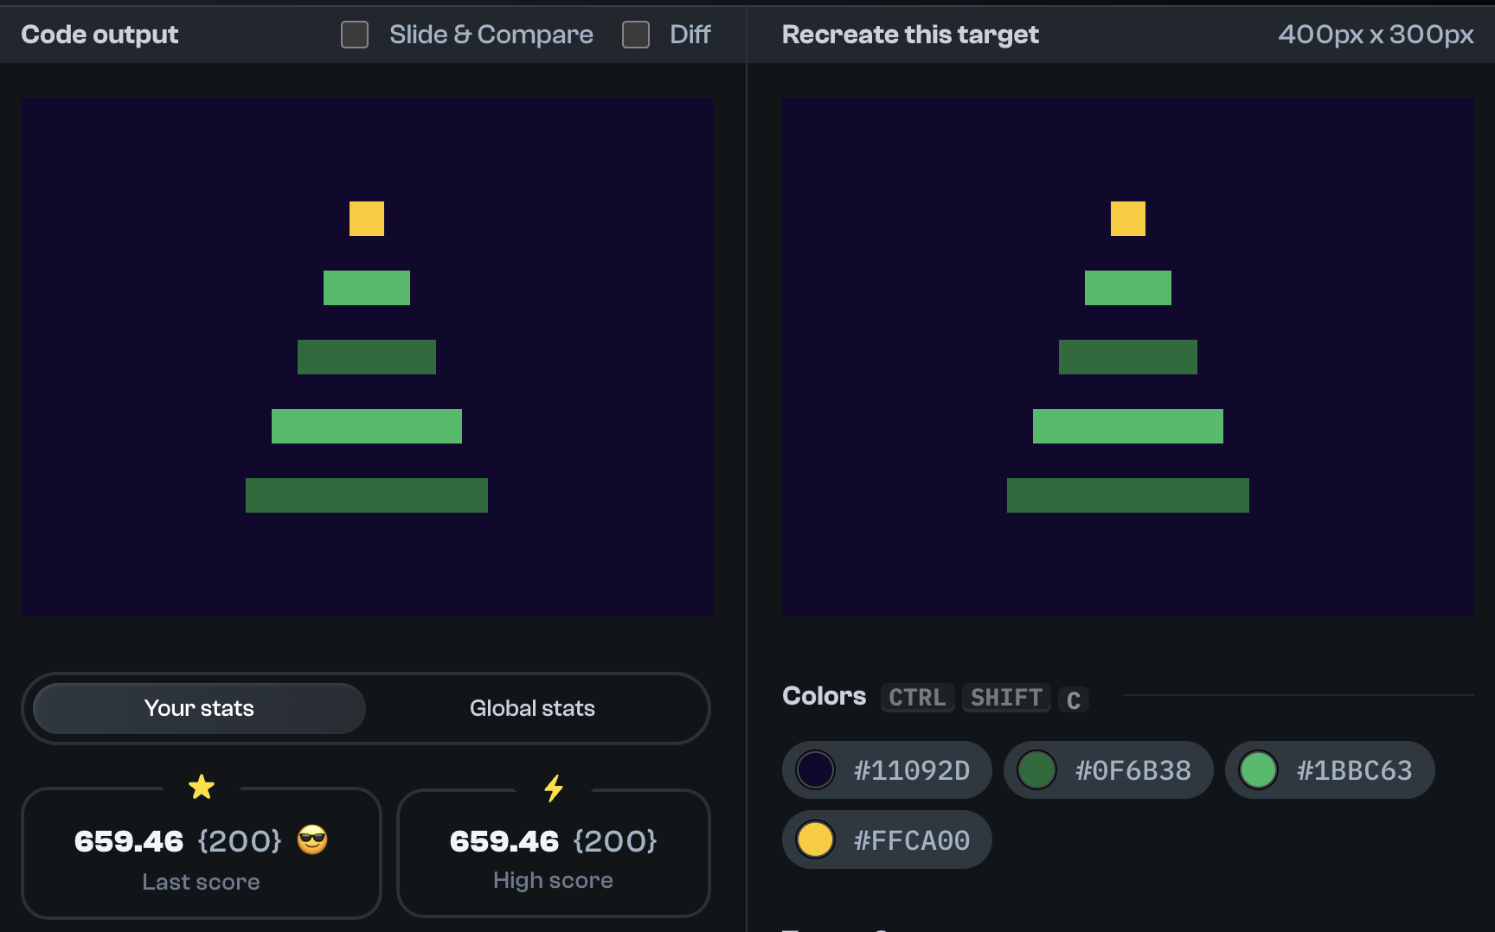1495x932 pixels.
Task: Switch to the Global stats tab
Action: 532,708
